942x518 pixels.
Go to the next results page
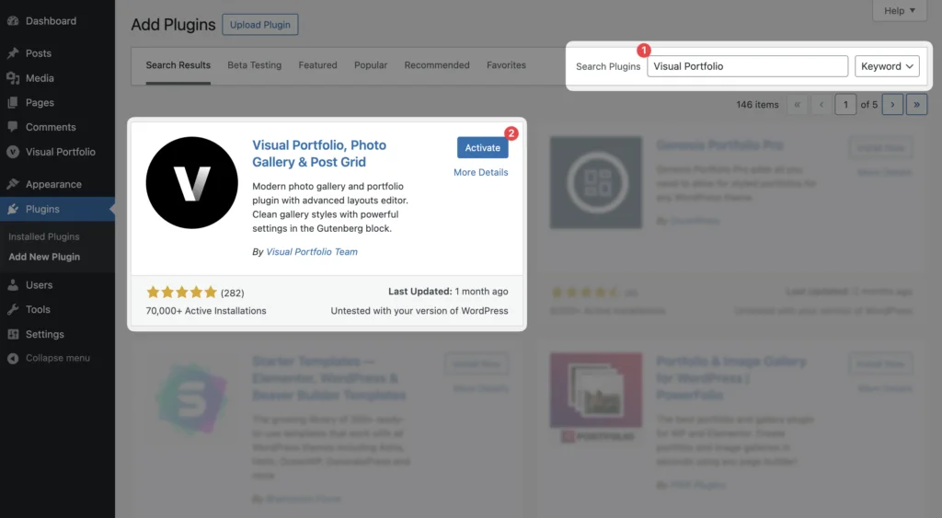tap(892, 105)
